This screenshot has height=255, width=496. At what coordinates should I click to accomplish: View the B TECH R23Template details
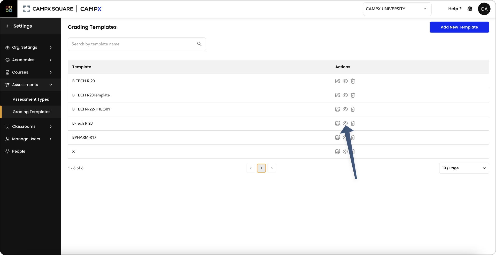[345, 95]
